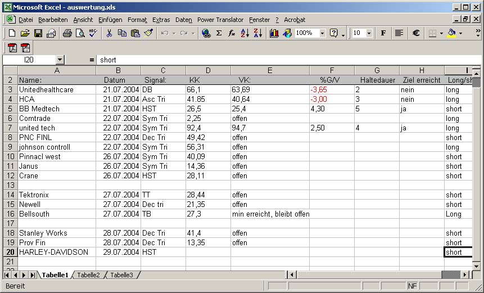Click the email/send document icon

[51, 33]
